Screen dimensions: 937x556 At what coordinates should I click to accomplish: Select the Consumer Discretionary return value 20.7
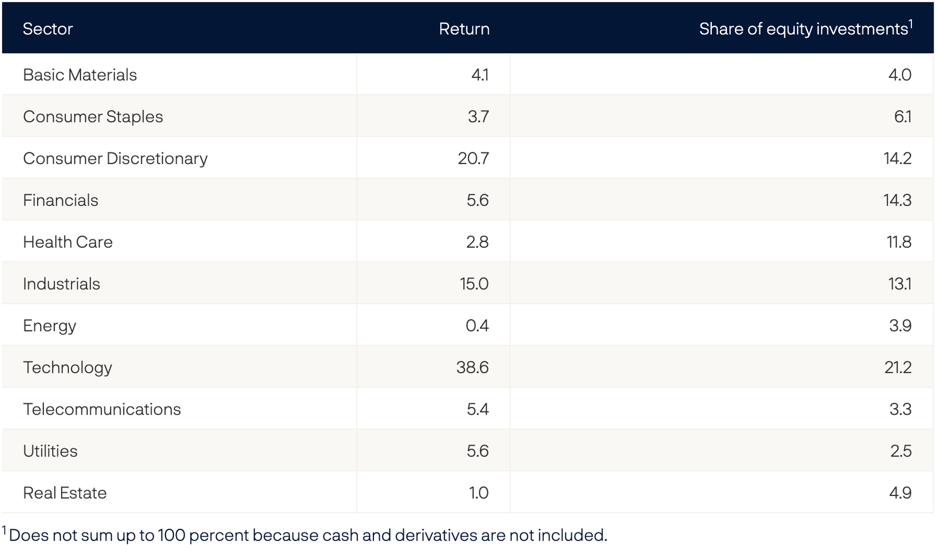click(473, 158)
